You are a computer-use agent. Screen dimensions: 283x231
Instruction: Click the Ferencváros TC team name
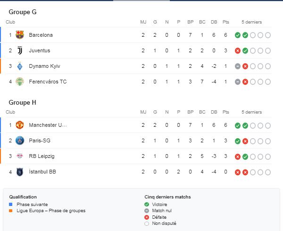click(48, 82)
